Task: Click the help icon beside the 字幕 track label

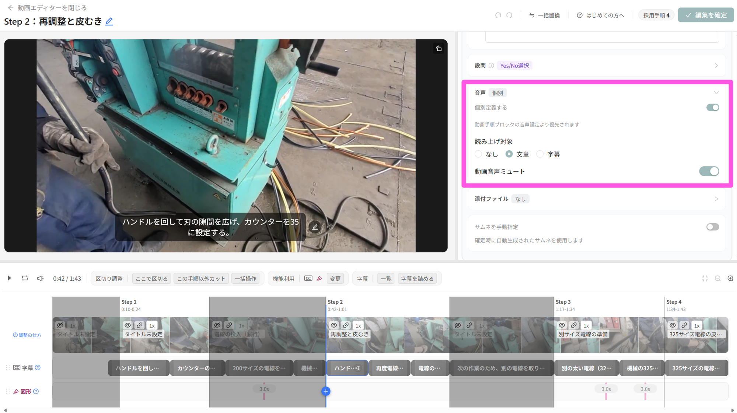Action: tap(38, 368)
